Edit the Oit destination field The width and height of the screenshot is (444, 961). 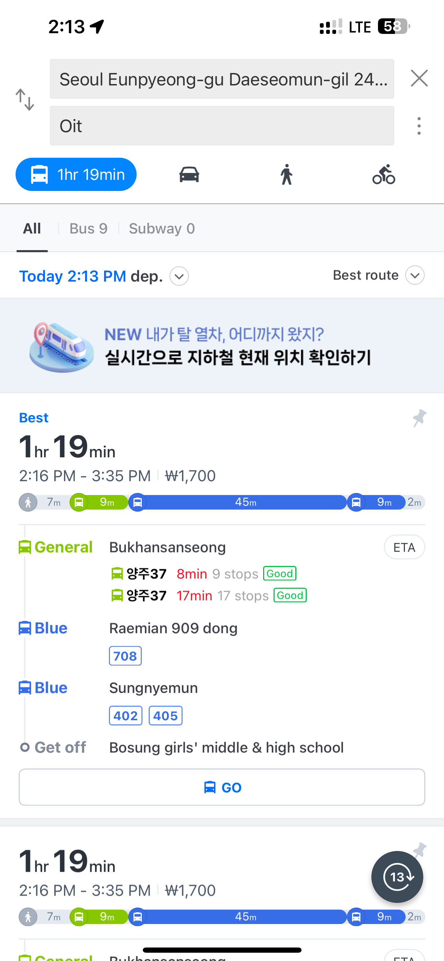click(x=222, y=126)
